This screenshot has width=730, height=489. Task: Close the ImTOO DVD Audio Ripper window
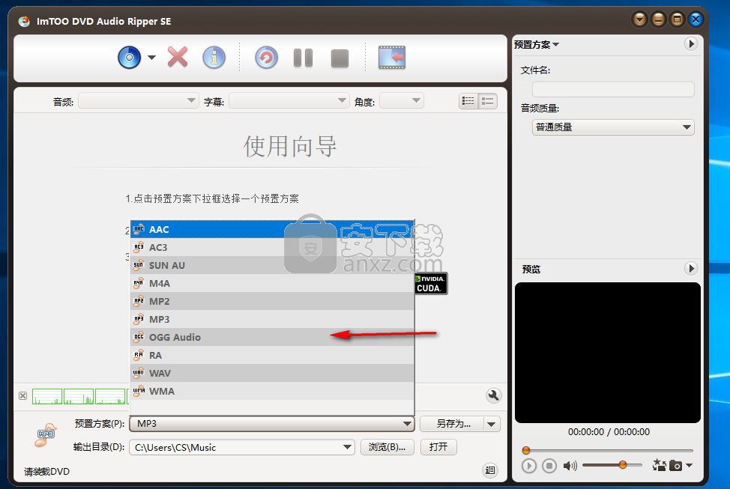[696, 19]
